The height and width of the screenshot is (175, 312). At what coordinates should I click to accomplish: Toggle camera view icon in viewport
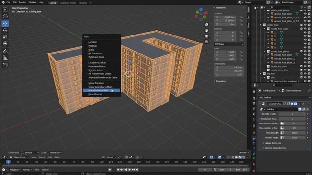click(206, 36)
